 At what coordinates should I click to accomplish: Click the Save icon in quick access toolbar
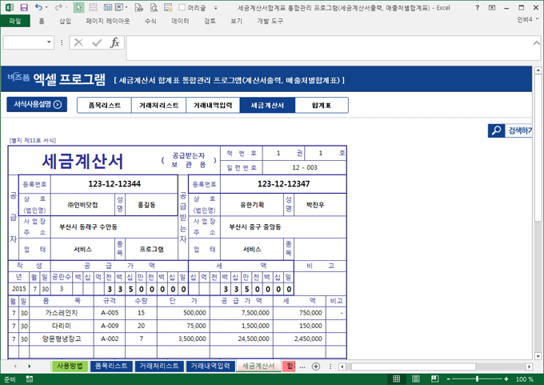pyautogui.click(x=24, y=7)
